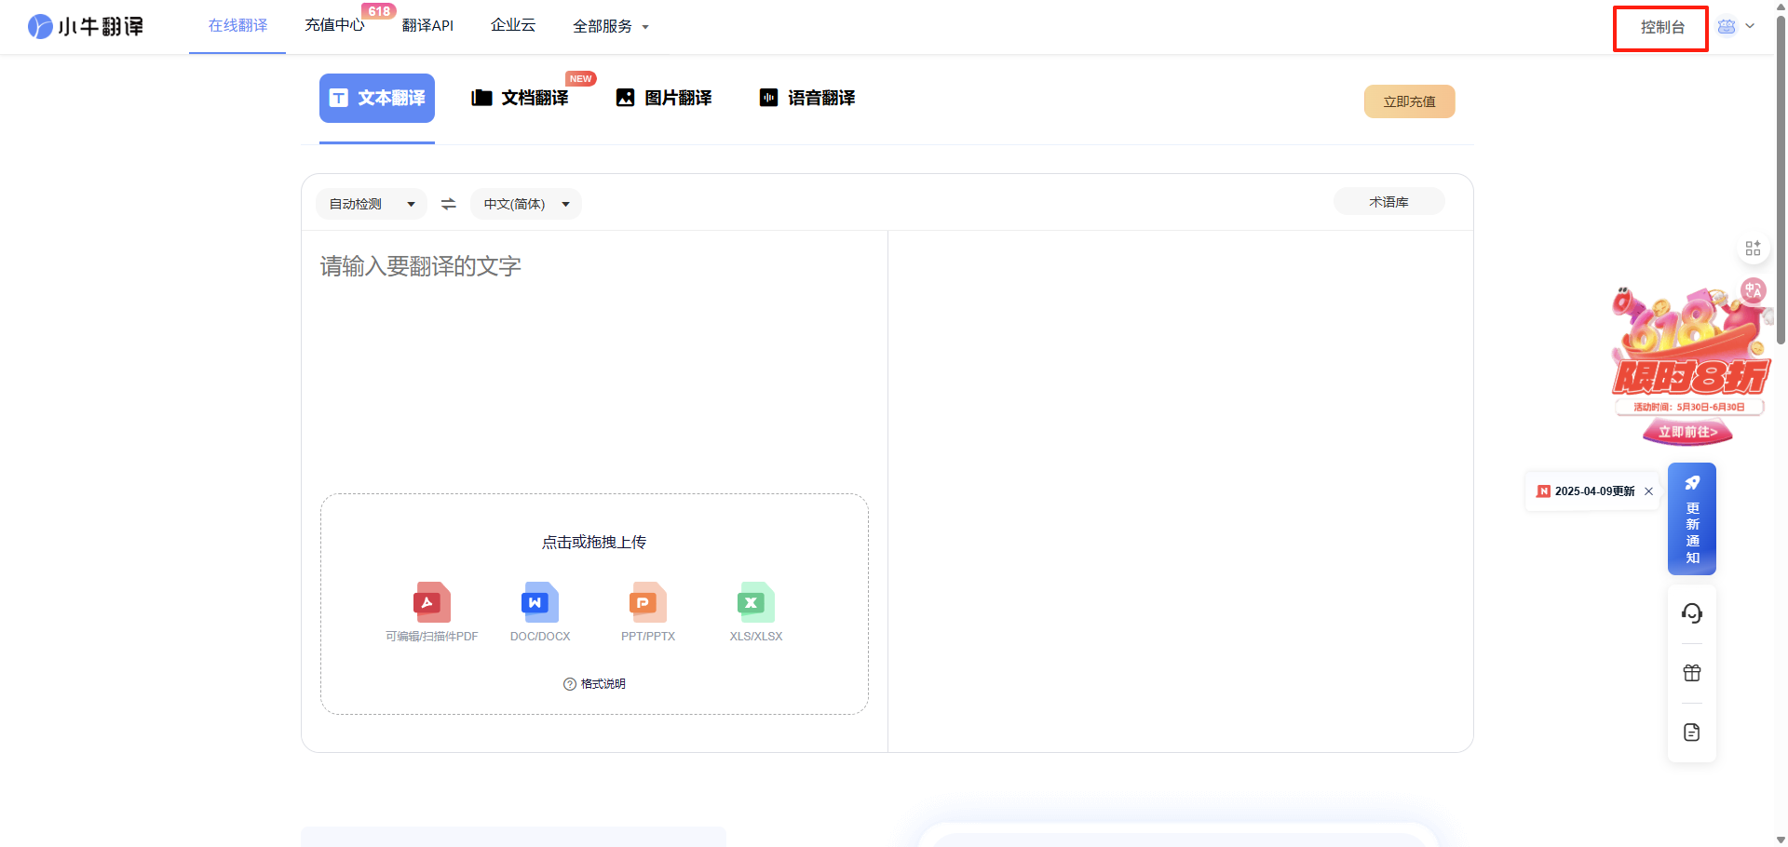The height and width of the screenshot is (847, 1788).
Task: Open the 控制台 console link
Action: pyautogui.click(x=1661, y=28)
